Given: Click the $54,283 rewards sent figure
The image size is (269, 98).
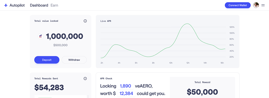Looking at the screenshot, I should coord(49,87).
